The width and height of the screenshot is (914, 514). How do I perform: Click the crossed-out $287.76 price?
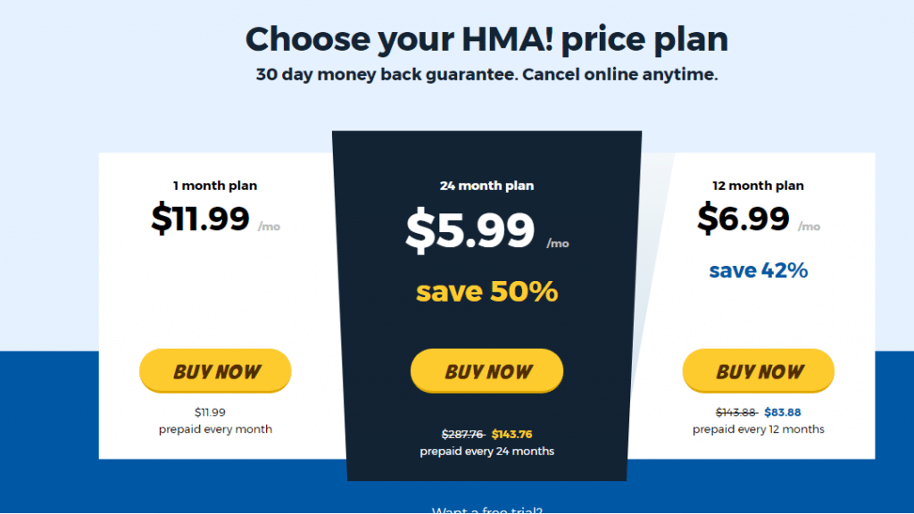point(463,435)
